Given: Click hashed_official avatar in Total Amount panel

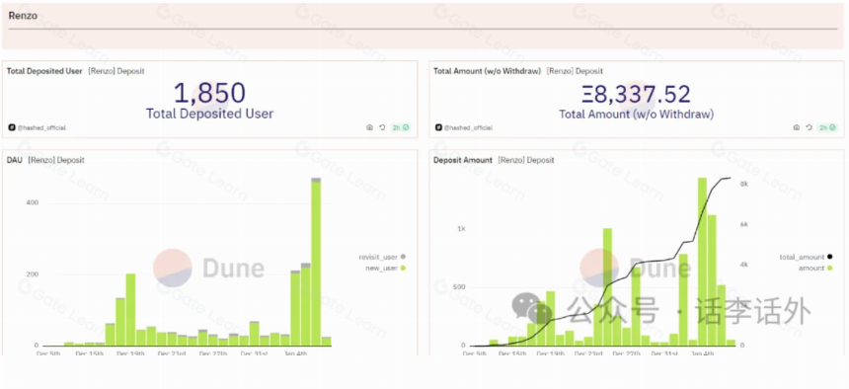Looking at the screenshot, I should pyautogui.click(x=438, y=128).
